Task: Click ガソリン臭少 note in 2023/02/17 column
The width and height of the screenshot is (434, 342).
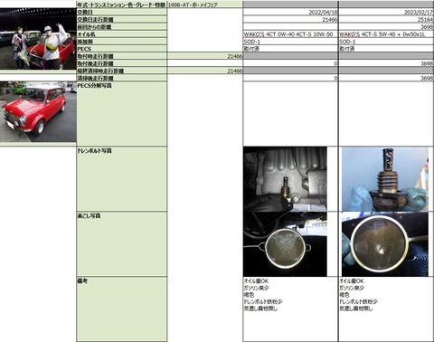Action: [352, 288]
